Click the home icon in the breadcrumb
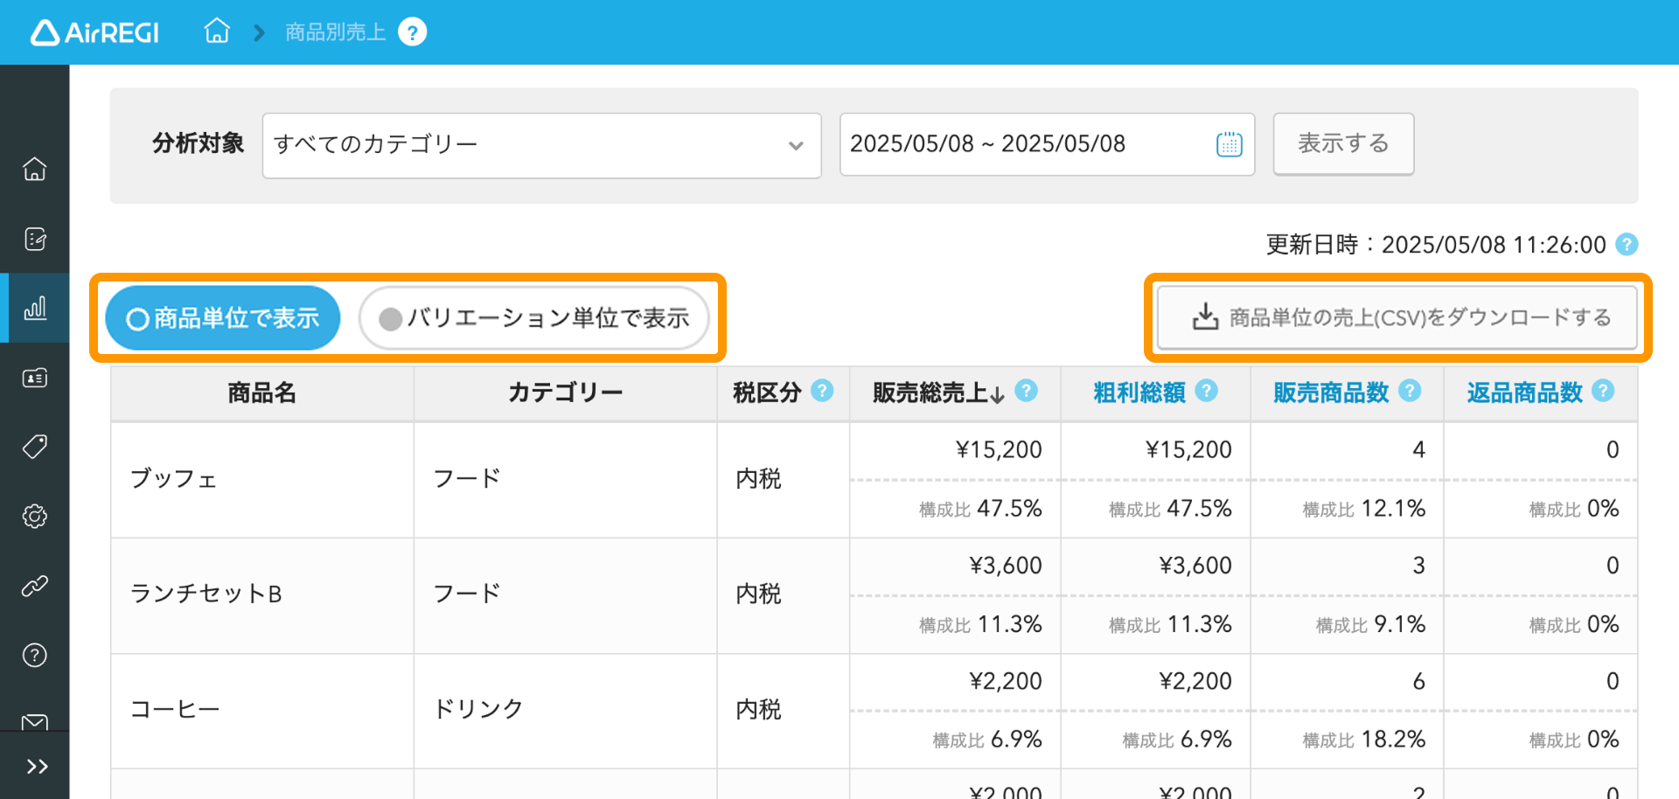This screenshot has width=1679, height=799. [217, 32]
